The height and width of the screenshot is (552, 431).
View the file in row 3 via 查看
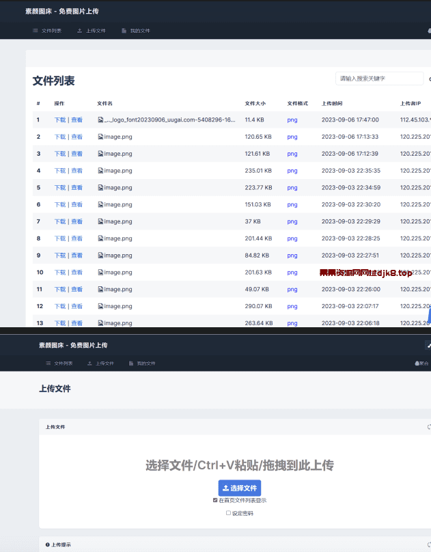[77, 154]
